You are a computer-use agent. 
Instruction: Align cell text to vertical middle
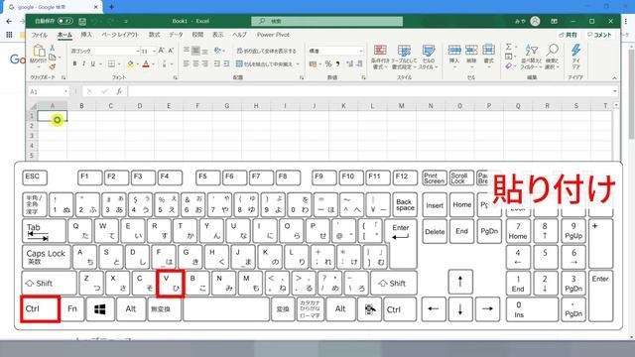click(195, 51)
